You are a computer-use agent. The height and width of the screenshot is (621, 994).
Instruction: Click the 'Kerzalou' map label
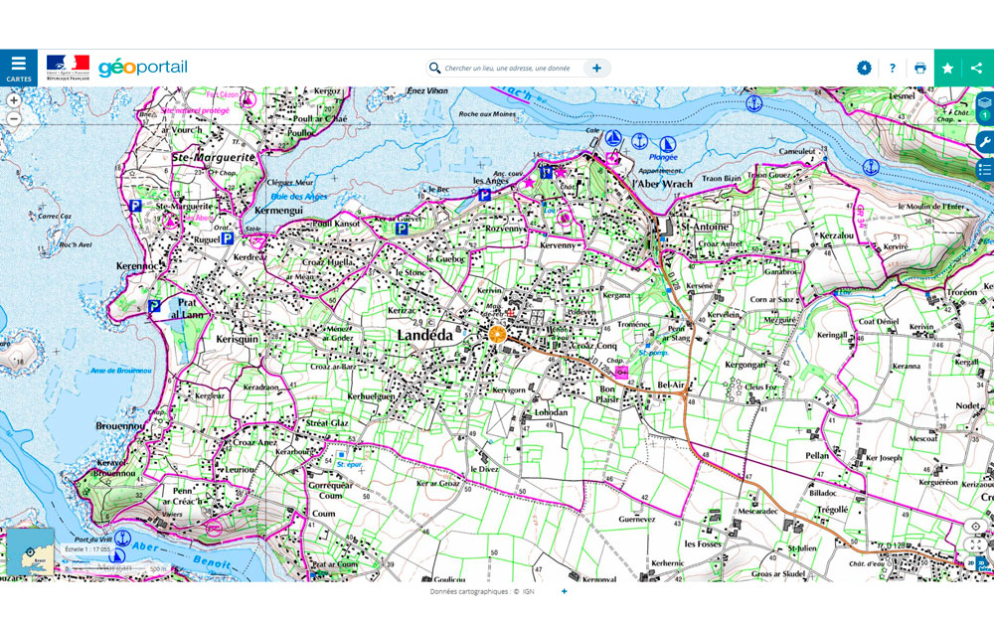click(836, 235)
